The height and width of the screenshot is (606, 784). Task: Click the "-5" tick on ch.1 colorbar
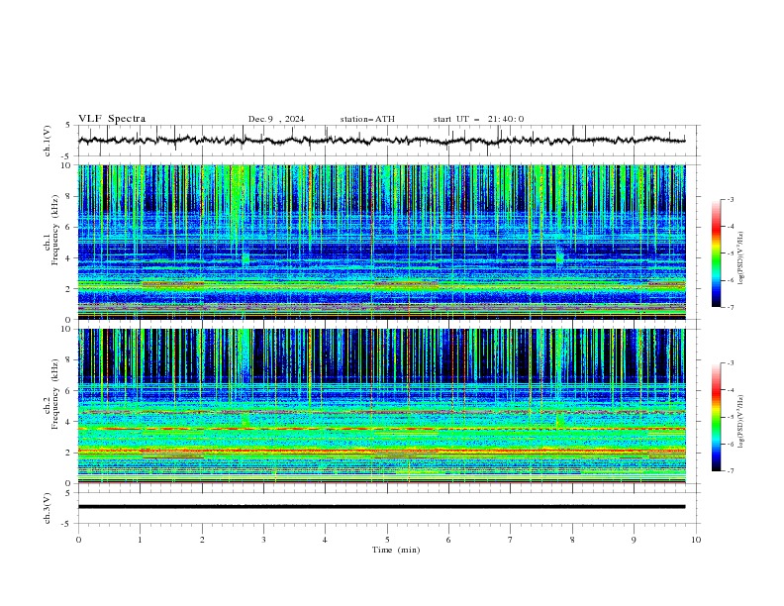point(731,253)
